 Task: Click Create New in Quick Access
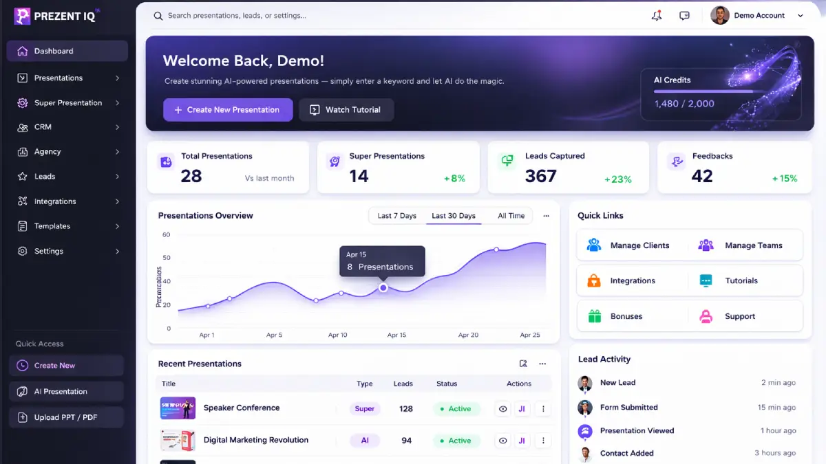(66, 366)
